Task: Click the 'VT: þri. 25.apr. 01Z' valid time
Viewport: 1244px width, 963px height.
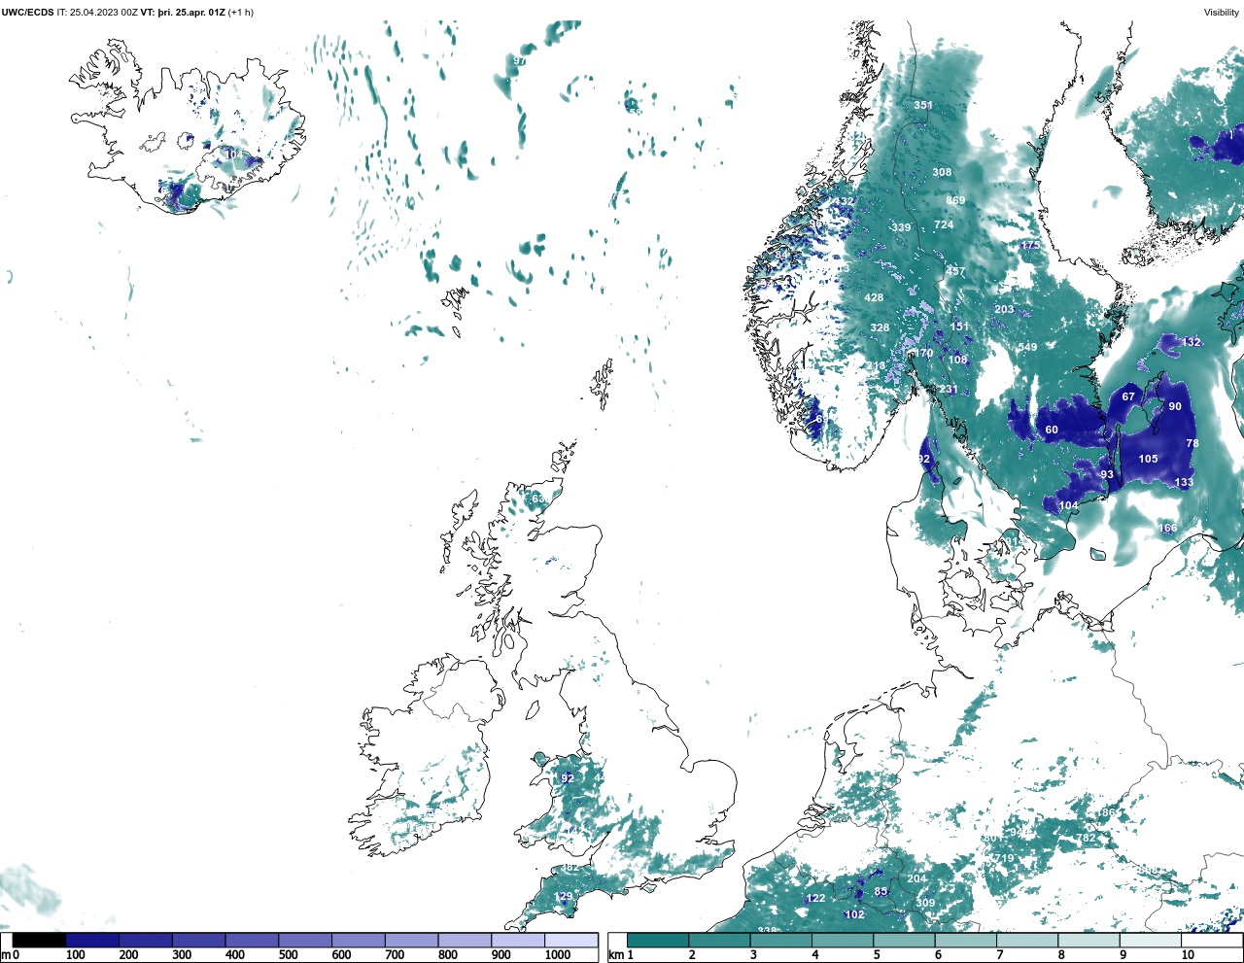Action: click(183, 13)
